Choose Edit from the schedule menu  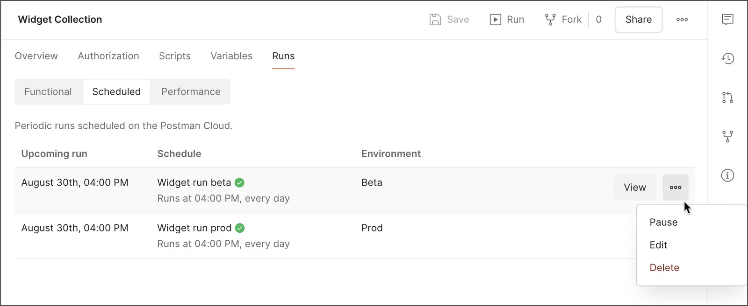[658, 245]
